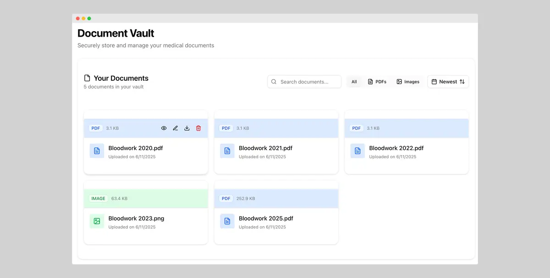Click the green traffic light window button
550x278 pixels.
tap(89, 18)
